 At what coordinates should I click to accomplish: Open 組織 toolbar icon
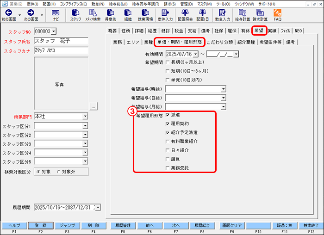[x=128, y=15]
